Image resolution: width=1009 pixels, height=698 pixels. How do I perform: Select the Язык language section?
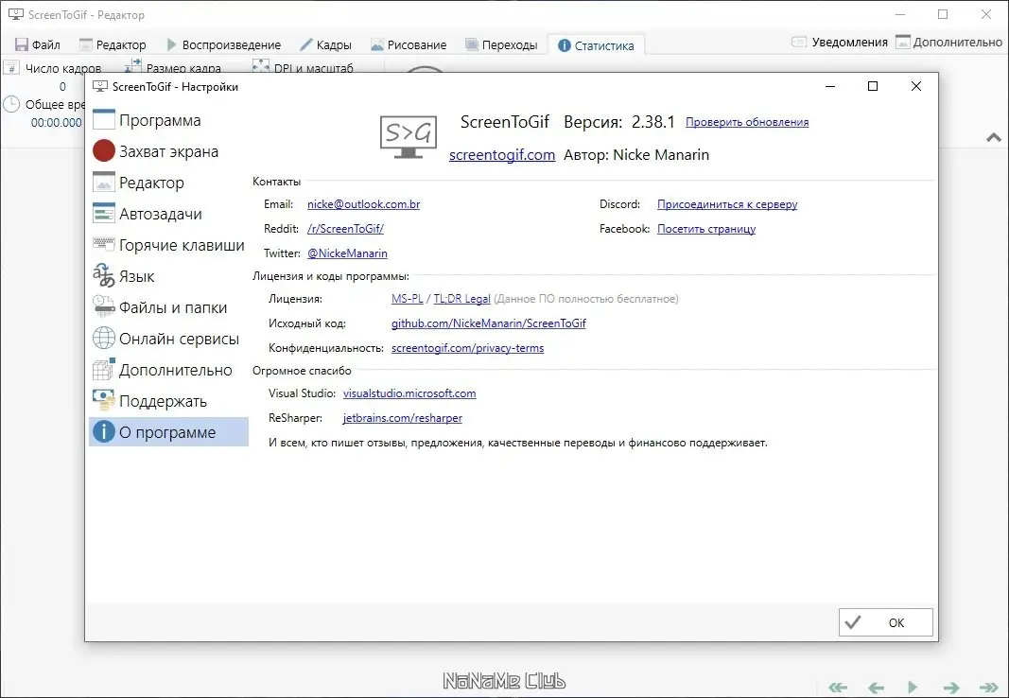click(168, 276)
